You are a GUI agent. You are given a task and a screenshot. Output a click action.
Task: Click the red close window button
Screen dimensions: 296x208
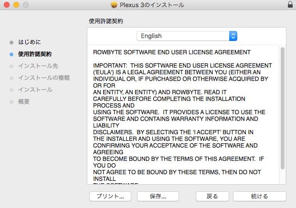point(7,5)
